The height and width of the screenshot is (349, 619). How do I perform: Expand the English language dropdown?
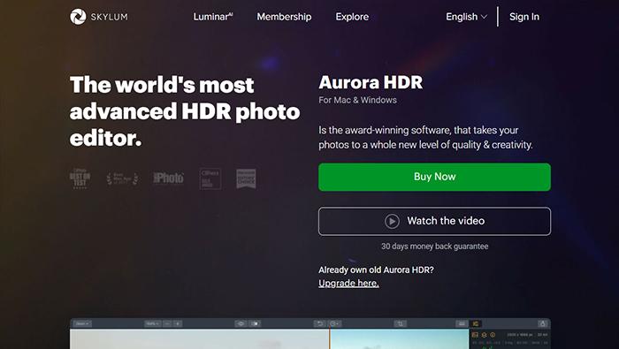coord(466,17)
